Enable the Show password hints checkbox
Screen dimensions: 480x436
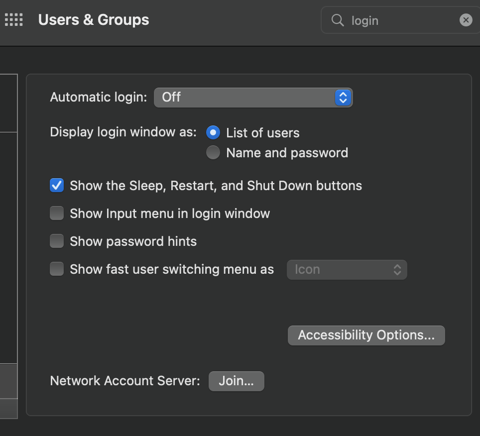click(x=57, y=241)
